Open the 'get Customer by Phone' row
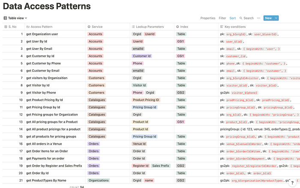The height and width of the screenshot is (188, 300). [43, 63]
